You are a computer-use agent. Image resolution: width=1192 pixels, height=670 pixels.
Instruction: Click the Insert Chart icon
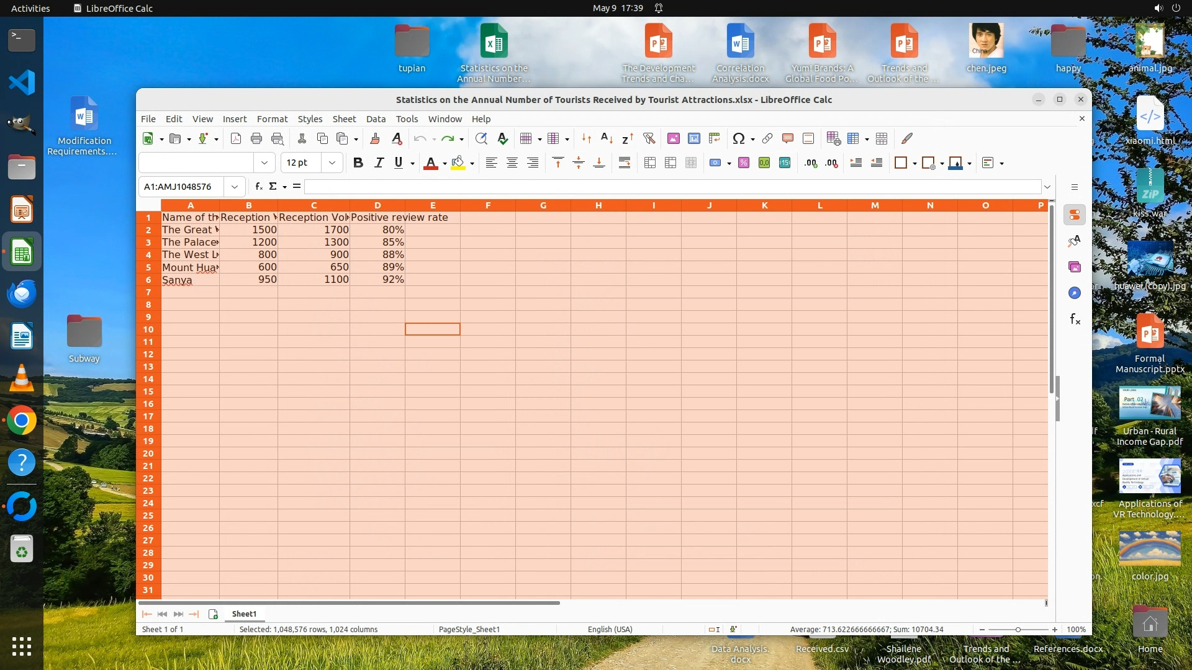click(693, 139)
